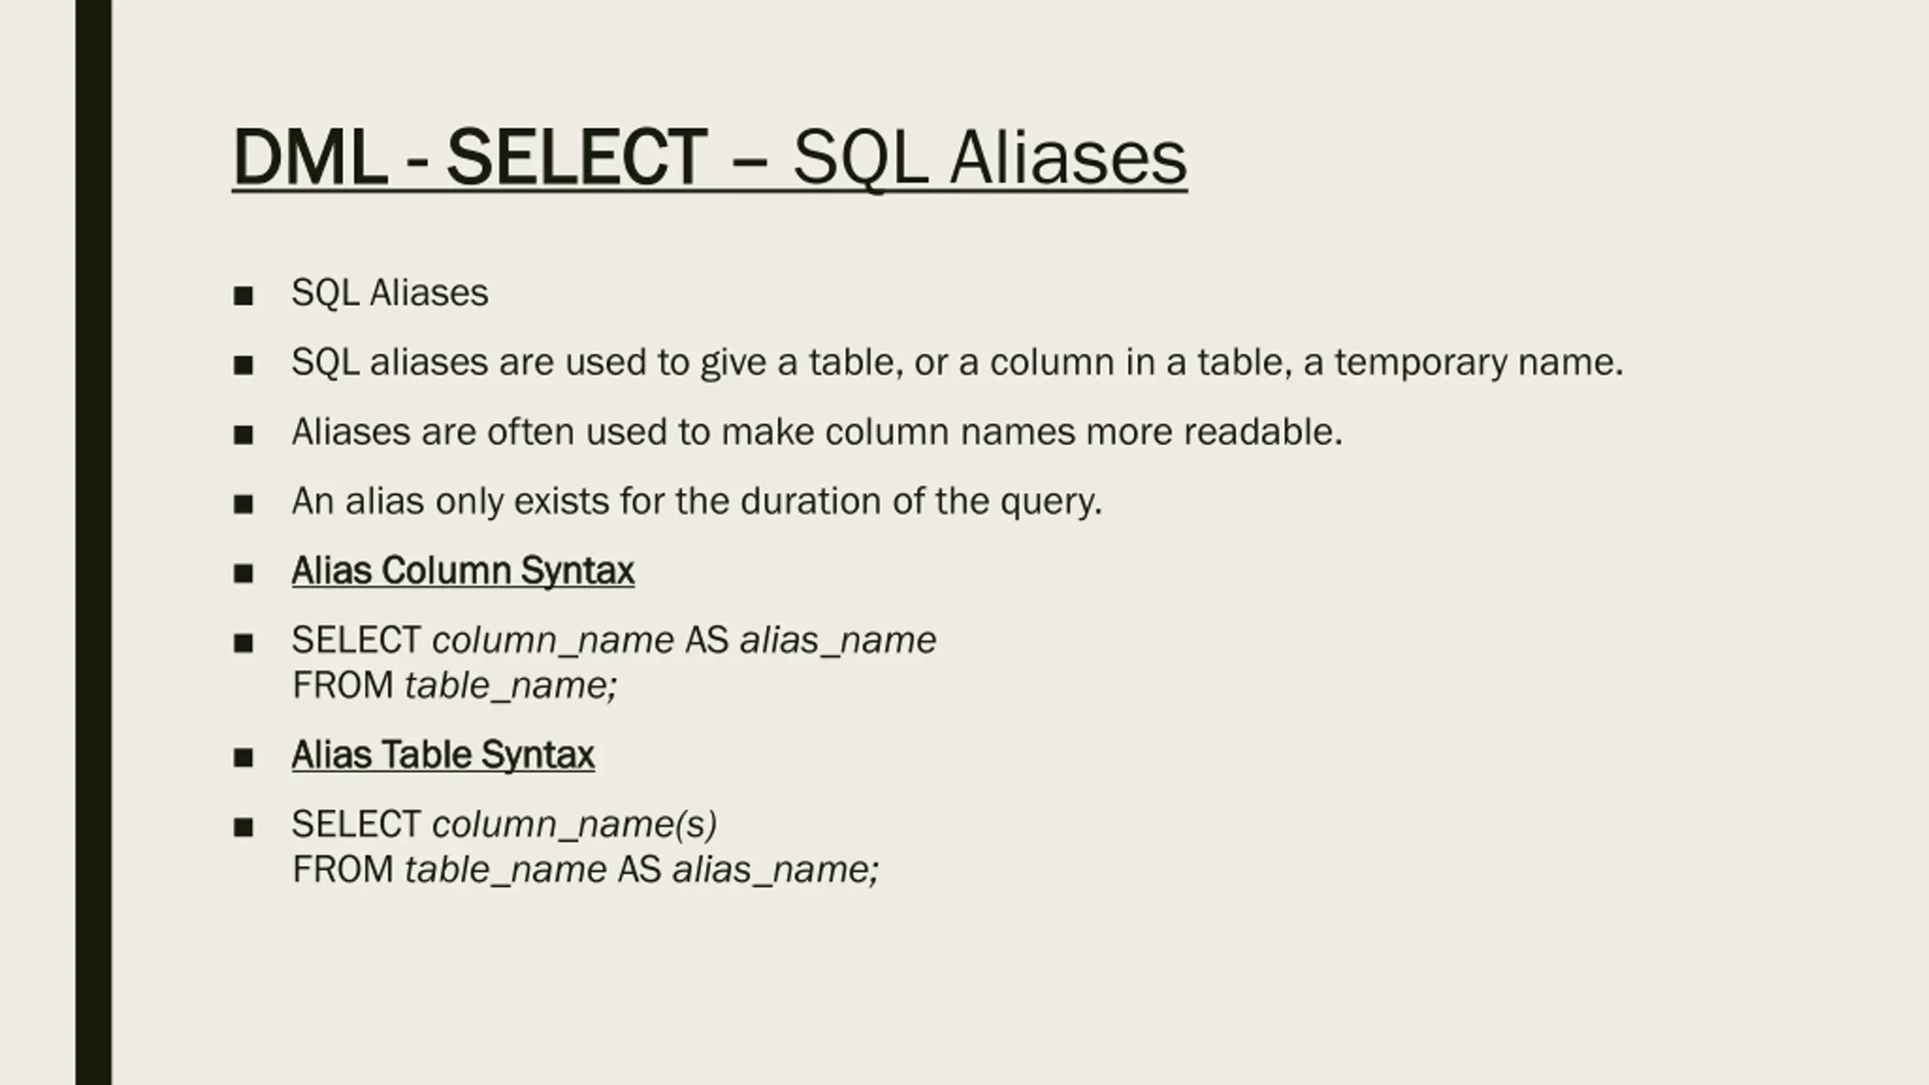This screenshot has height=1085, width=1929.
Task: Click the italic column_name(s) text
Action: (x=574, y=824)
